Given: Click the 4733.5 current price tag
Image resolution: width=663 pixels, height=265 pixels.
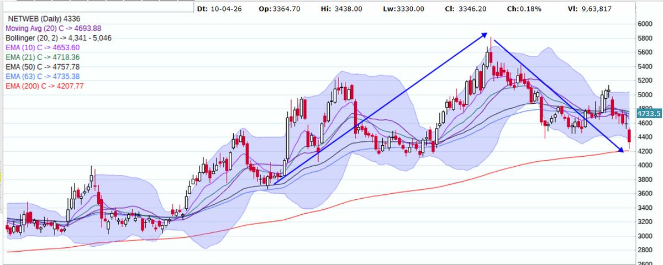Looking at the screenshot, I should (x=649, y=113).
